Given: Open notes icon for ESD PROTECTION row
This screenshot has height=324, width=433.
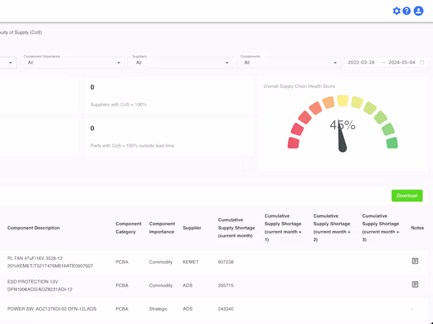Looking at the screenshot, I should tap(415, 285).
